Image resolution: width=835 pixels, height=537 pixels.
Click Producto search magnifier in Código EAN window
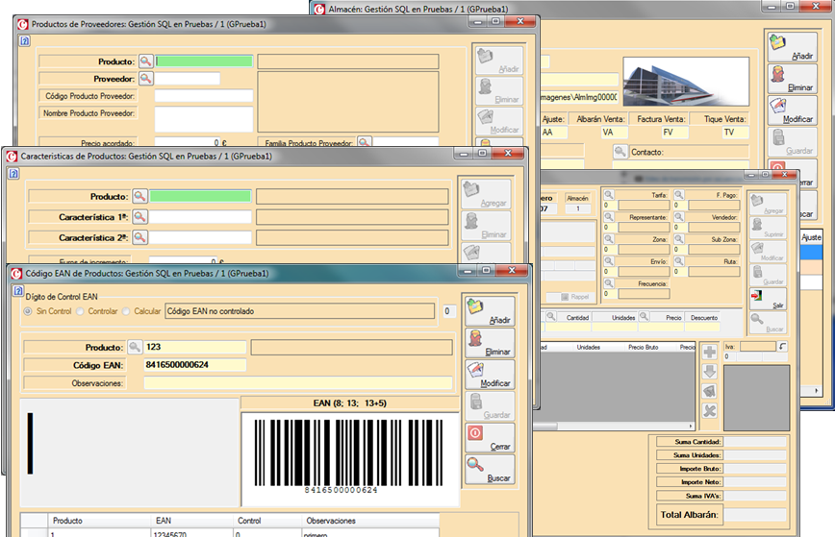coord(135,347)
